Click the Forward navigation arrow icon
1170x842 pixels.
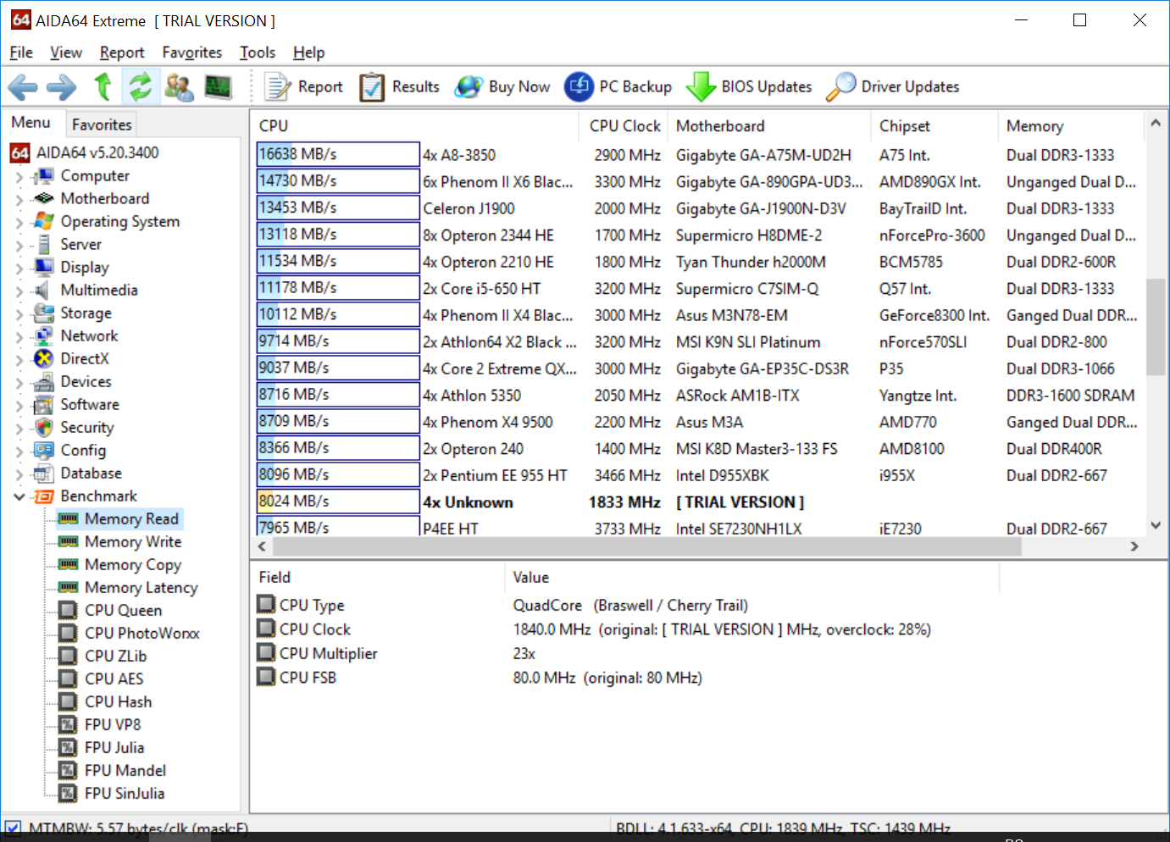coord(62,86)
